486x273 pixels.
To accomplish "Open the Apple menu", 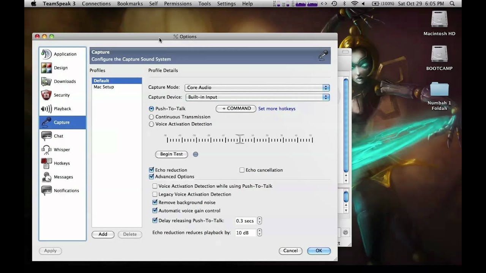I will coord(33,3).
